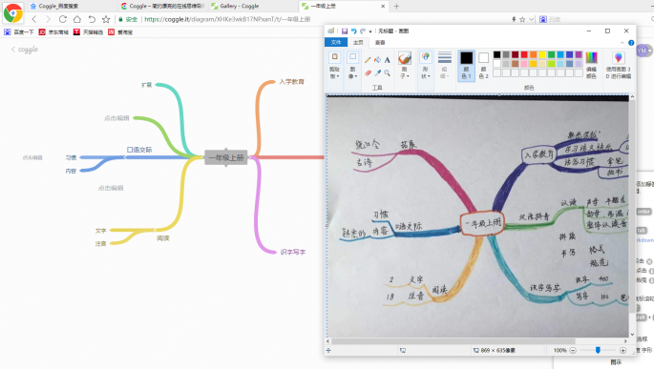Click zoom out minus button in Paint

coord(573,350)
